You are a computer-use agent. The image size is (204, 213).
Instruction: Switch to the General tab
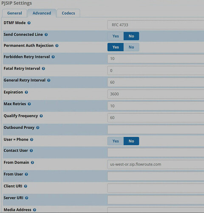[14, 13]
